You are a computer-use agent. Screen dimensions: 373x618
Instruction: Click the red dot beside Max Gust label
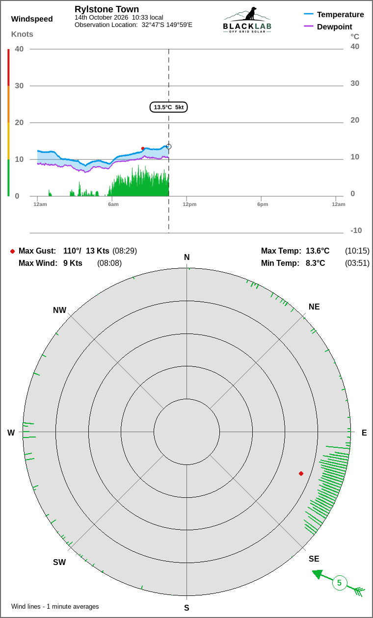tap(12, 251)
